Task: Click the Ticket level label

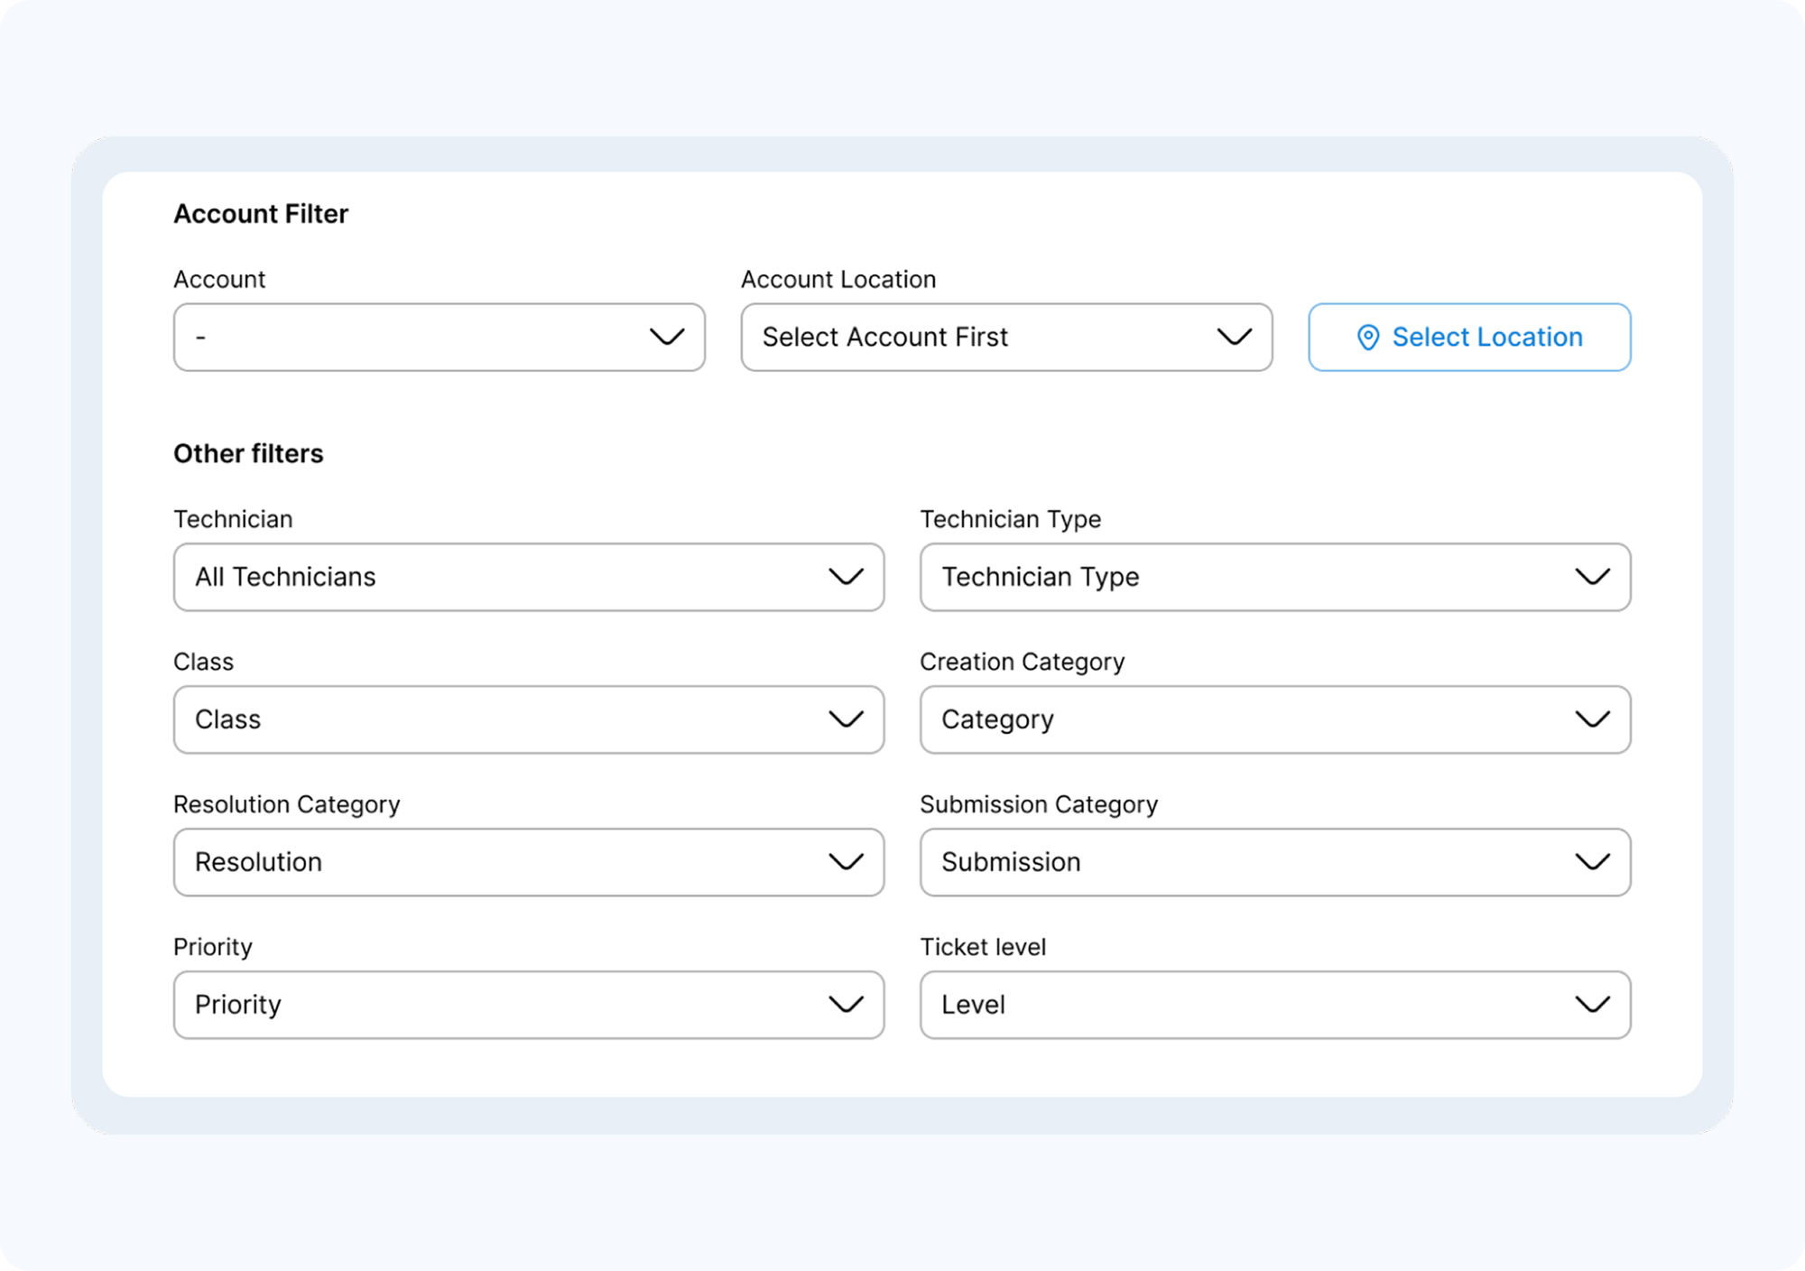Action: (x=983, y=947)
